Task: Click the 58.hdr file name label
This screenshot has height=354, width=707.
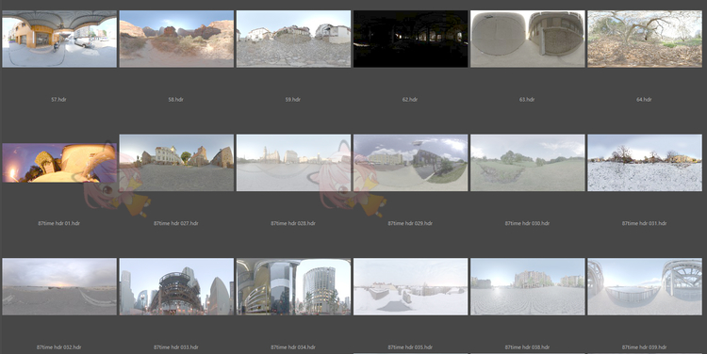Action: (176, 100)
